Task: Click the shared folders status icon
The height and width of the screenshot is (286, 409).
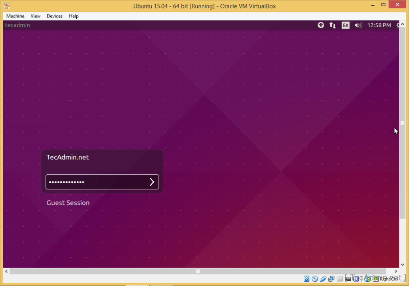Action: 340,278
